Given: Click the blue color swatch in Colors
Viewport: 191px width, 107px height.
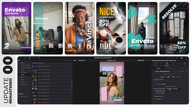Looking at the screenshot, I should coord(164,93).
